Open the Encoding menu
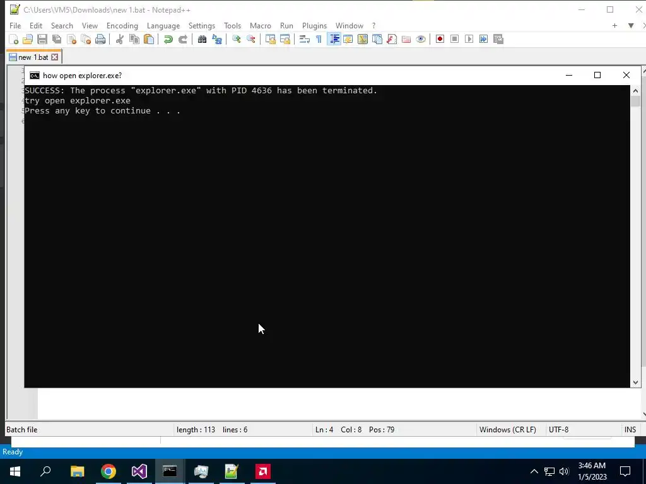Image resolution: width=646 pixels, height=484 pixels. [x=122, y=25]
